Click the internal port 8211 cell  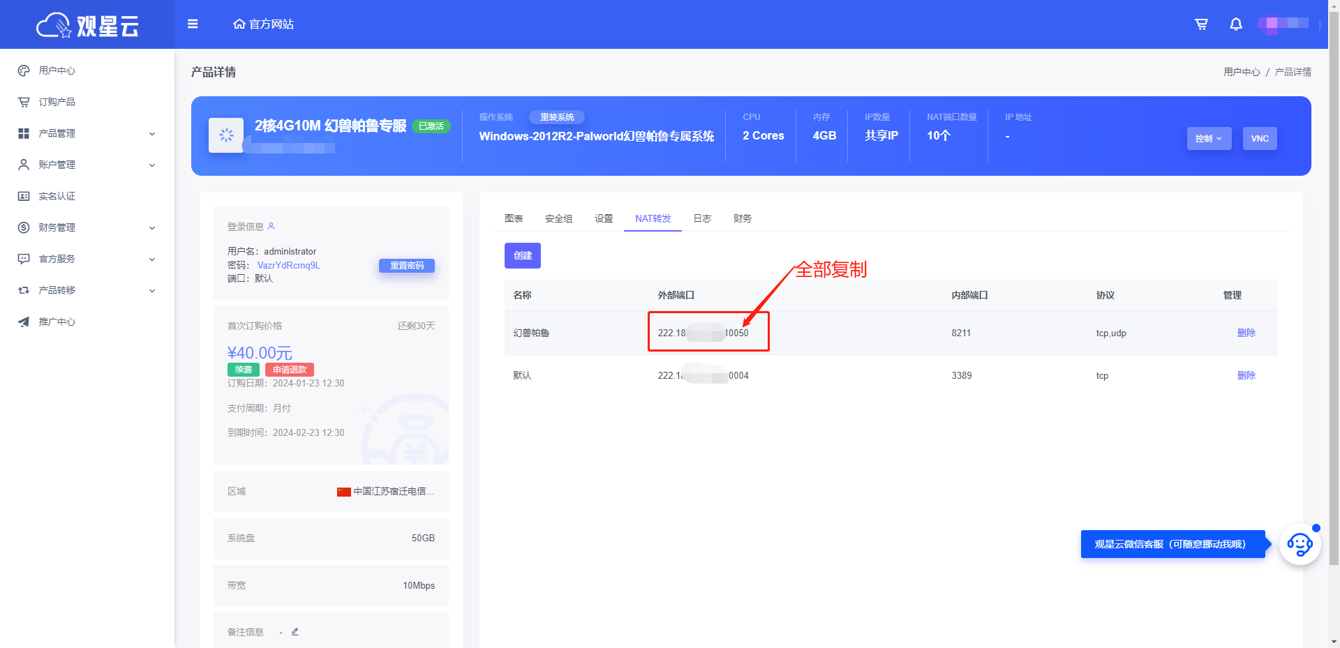[x=961, y=333]
